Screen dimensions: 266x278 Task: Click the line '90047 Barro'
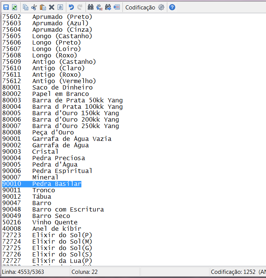pos(27,203)
